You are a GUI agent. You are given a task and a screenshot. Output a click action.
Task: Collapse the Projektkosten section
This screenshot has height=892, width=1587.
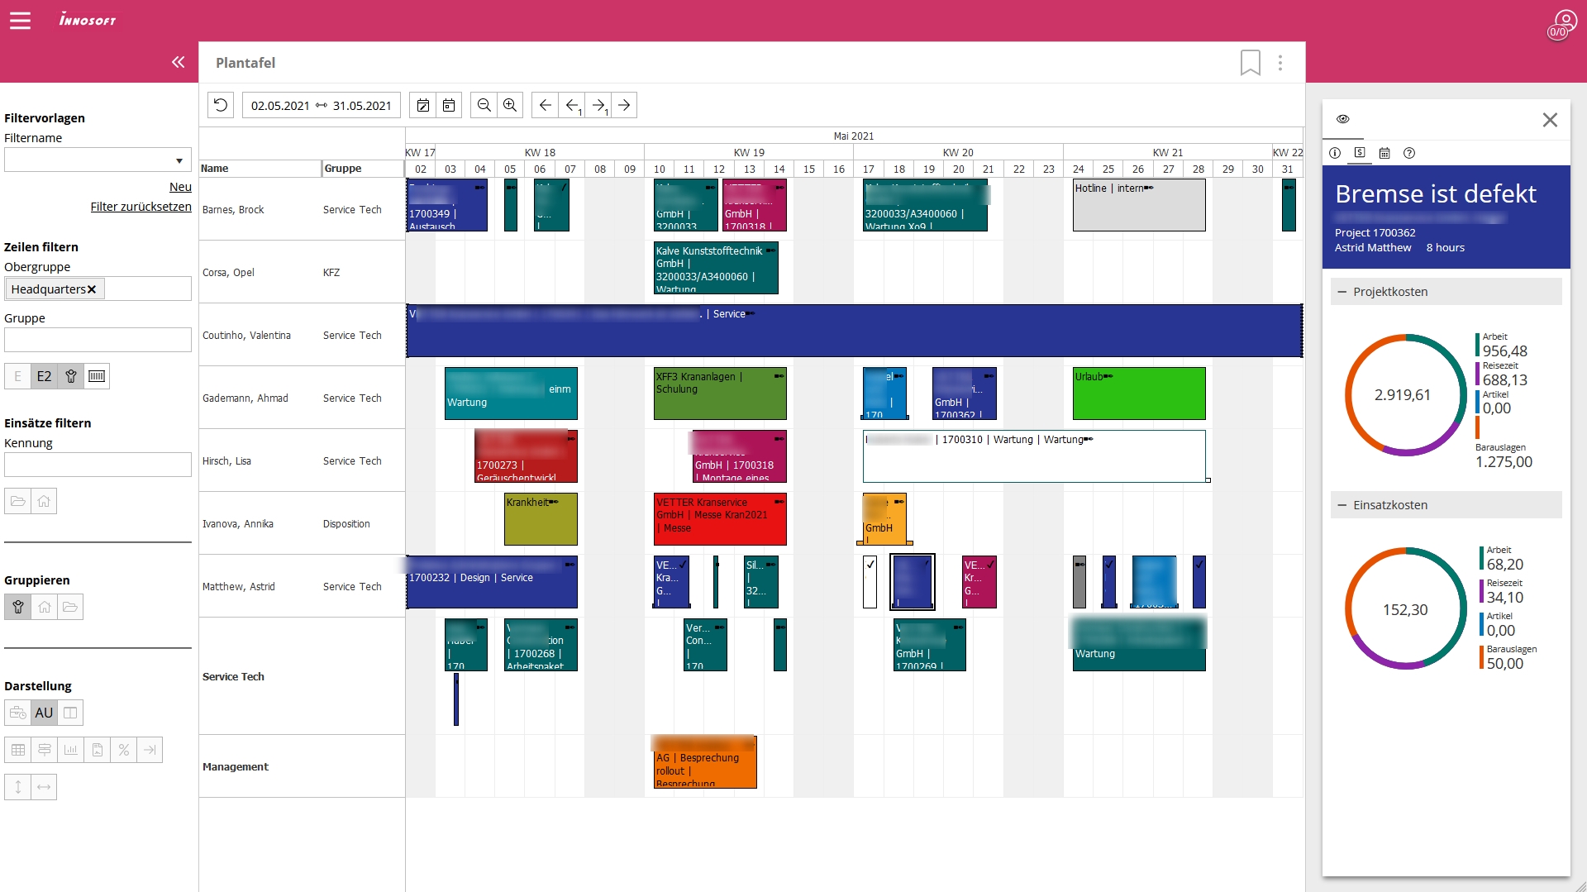click(1446, 292)
